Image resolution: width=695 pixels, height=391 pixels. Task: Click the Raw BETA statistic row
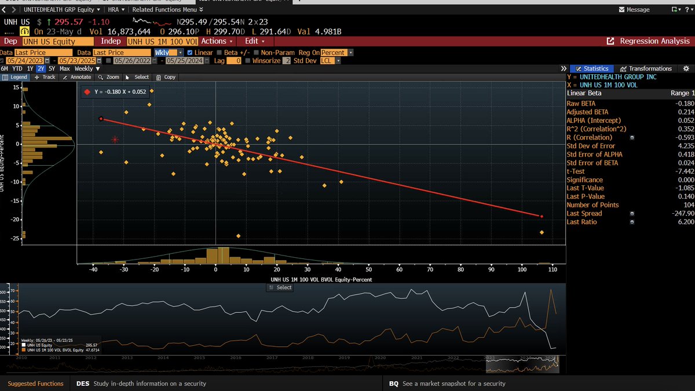pyautogui.click(x=630, y=104)
